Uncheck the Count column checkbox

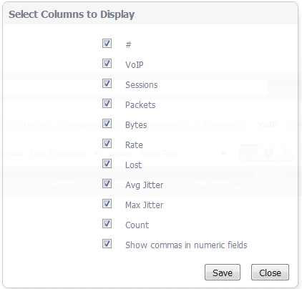click(x=107, y=224)
